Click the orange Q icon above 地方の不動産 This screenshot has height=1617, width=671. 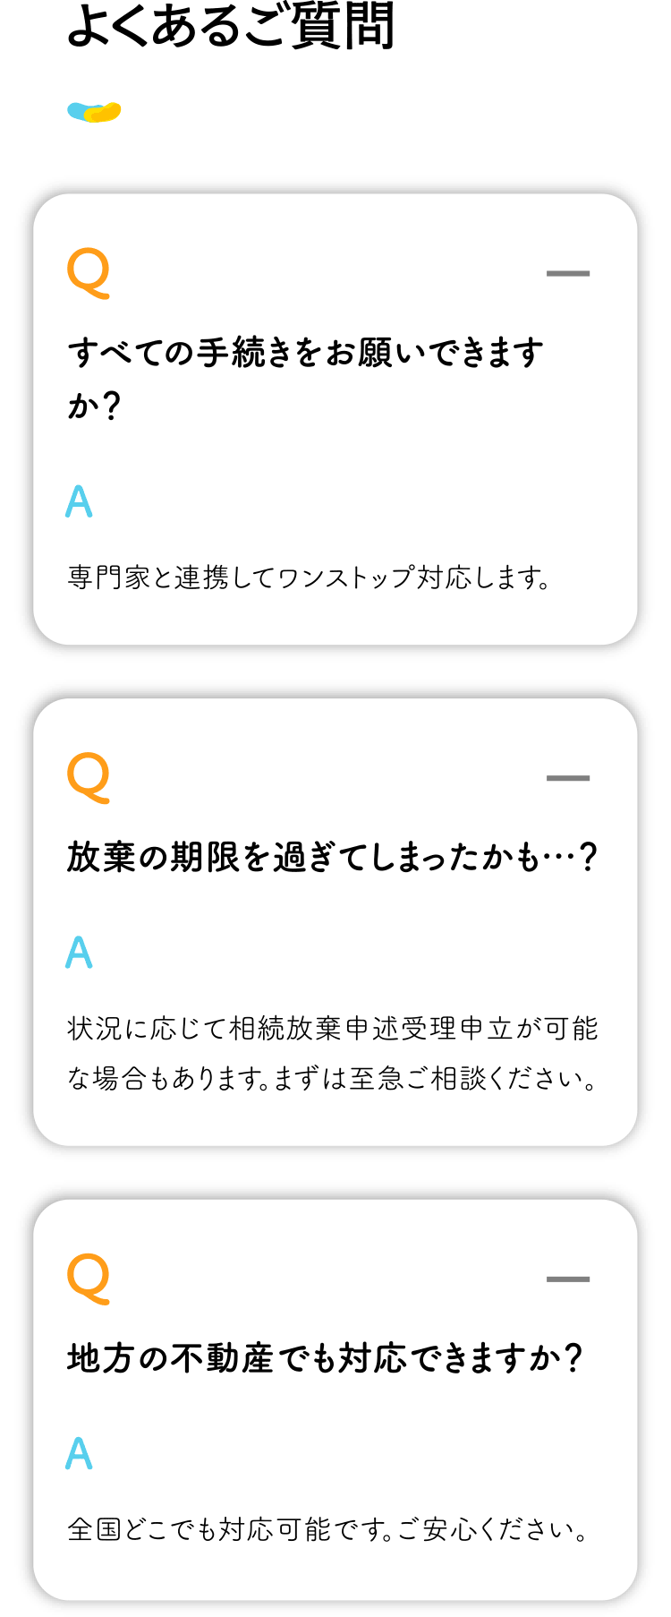tap(89, 1279)
